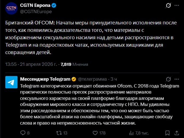Click the gold verified badge next to Telegram
184x138 pixels.
pos(74,79)
